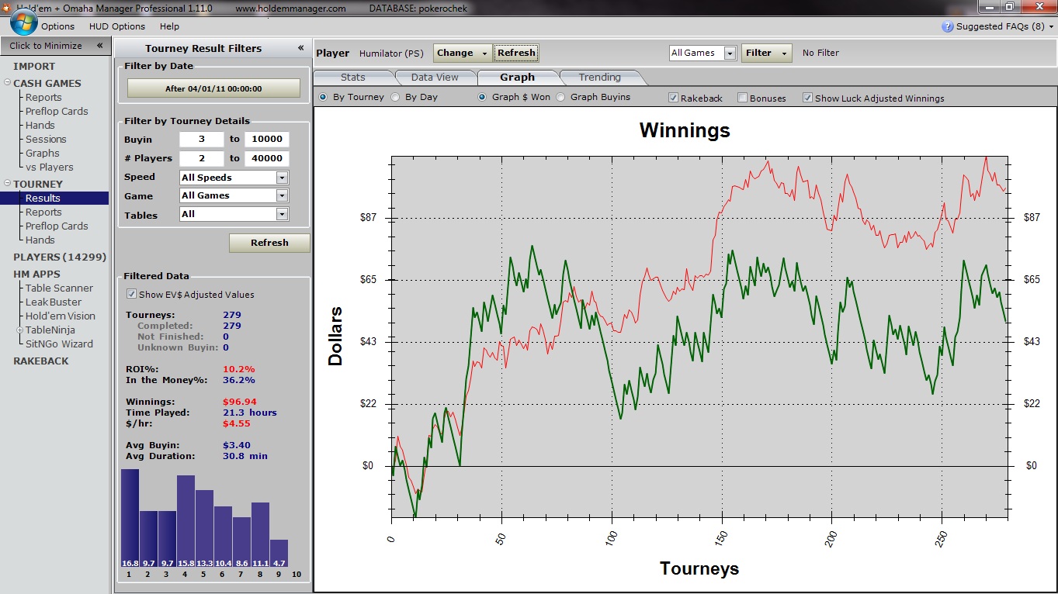Open the Speed dropdown list
Screen dimensions: 1058x594
tap(282, 178)
